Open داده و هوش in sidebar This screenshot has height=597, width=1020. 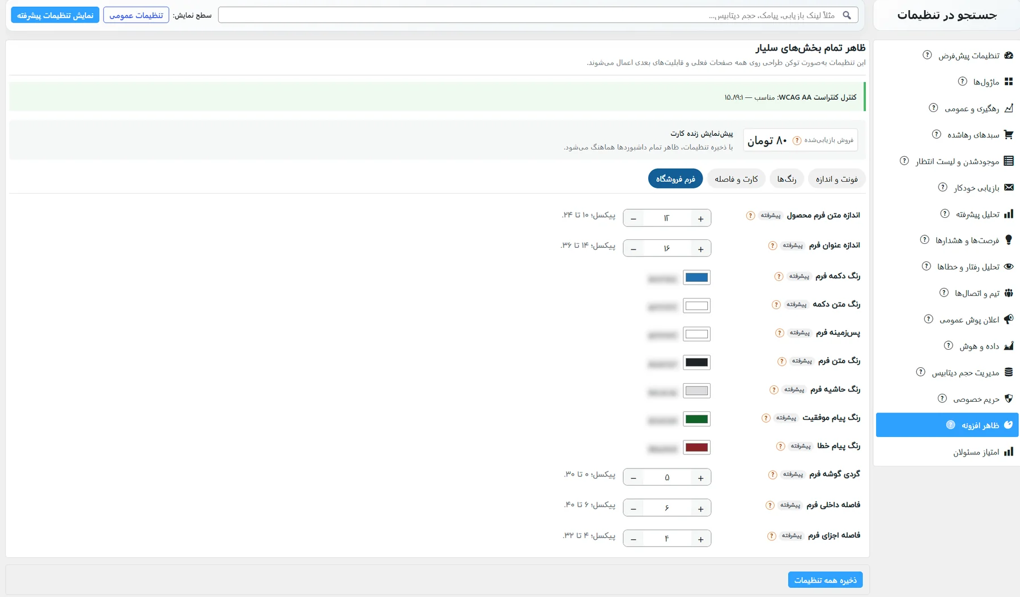coord(947,346)
